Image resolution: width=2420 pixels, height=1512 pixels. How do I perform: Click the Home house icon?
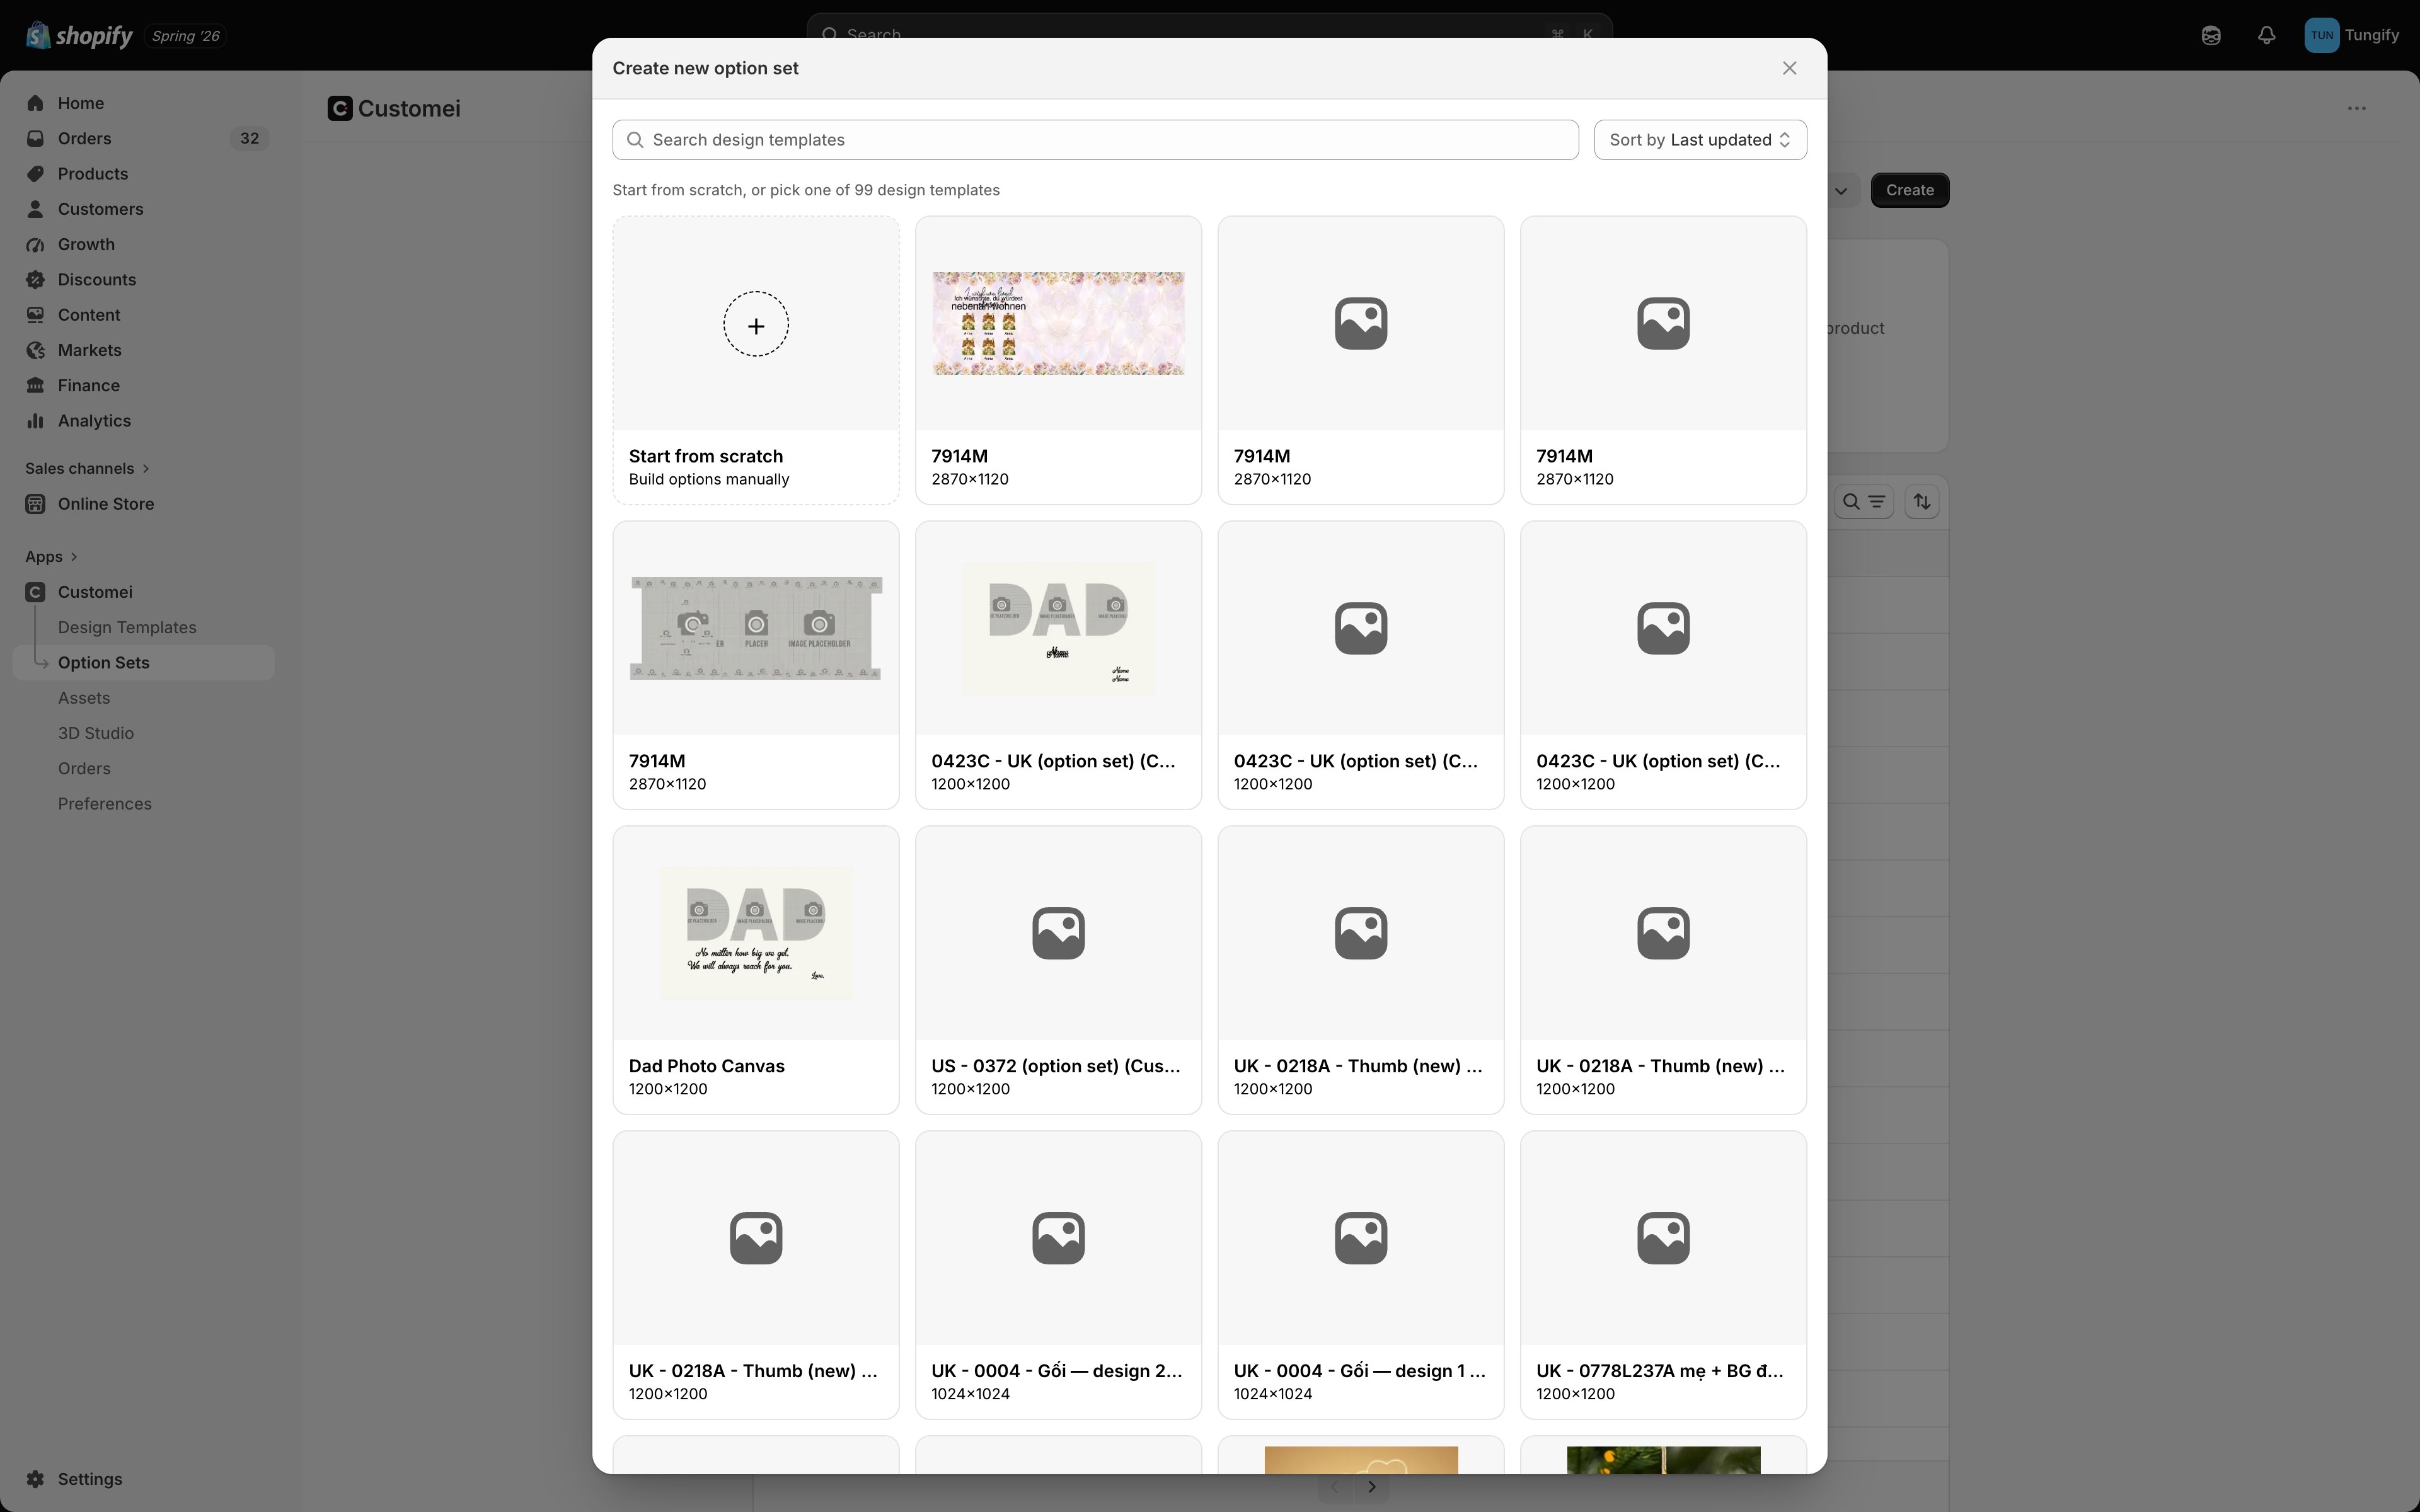click(x=36, y=103)
